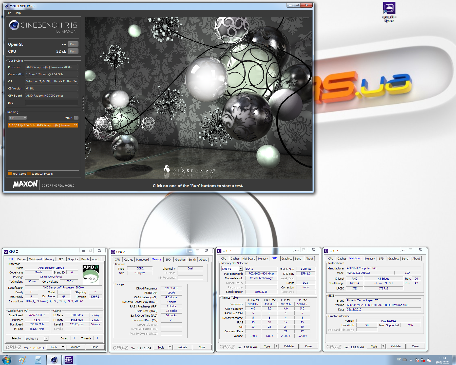Open Tools dropdown arrow in SPD window
Viewport: 456px width, 365px height.
pos(277,346)
